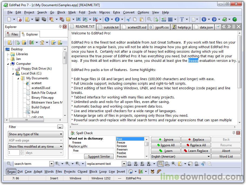Open the English (American) language dropdown
The height and width of the screenshot is (185, 246).
click(x=181, y=156)
